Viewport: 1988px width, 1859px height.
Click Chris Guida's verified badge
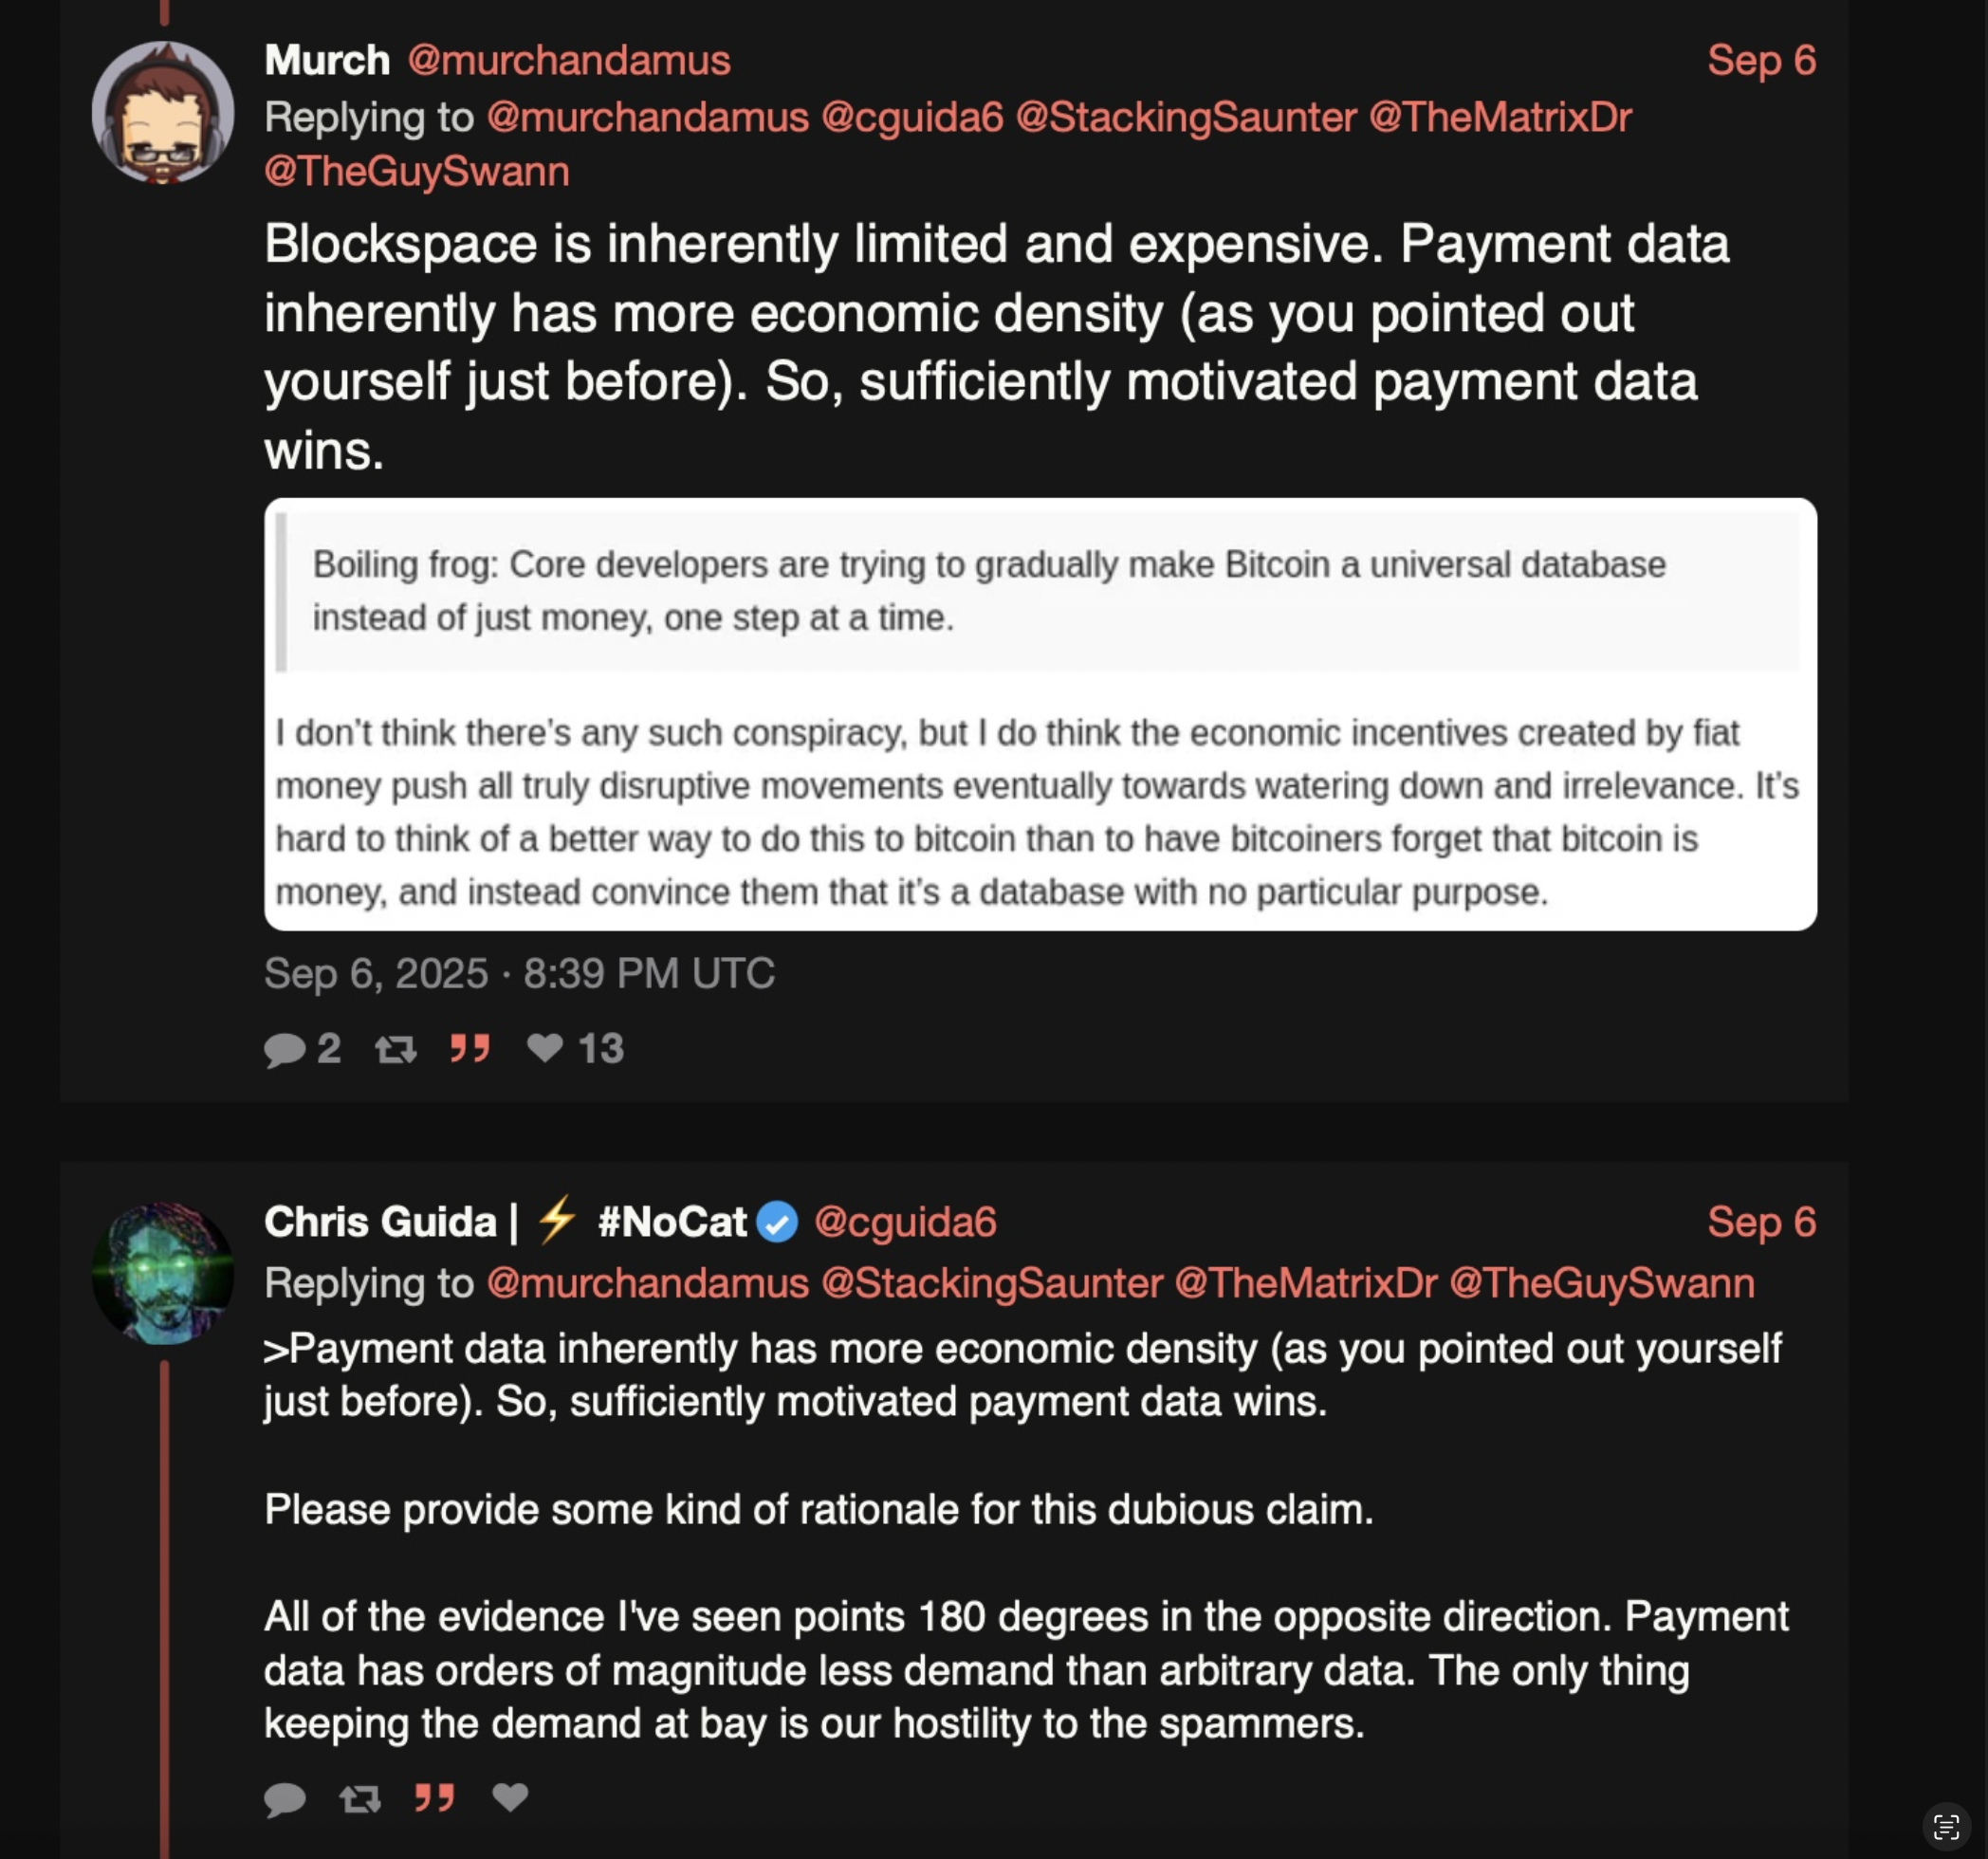pyautogui.click(x=777, y=1222)
